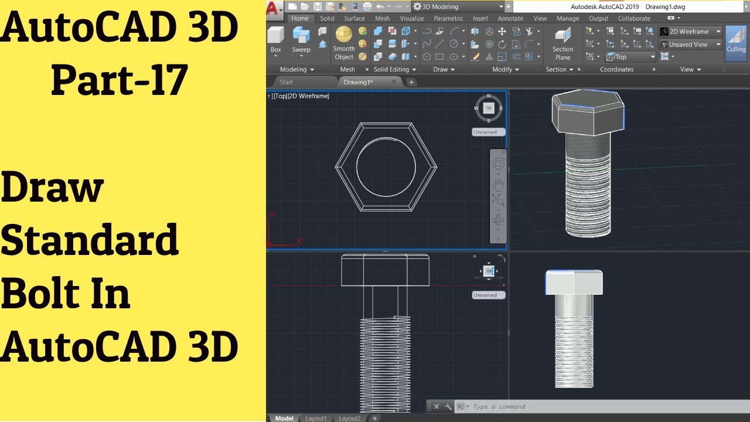Add a new layout with the plus button
This screenshot has width=750, height=422.
tap(375, 418)
